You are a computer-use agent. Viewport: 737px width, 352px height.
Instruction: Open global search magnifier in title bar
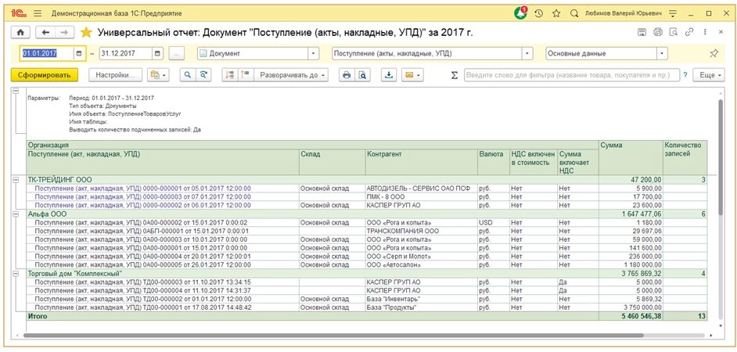(x=574, y=13)
